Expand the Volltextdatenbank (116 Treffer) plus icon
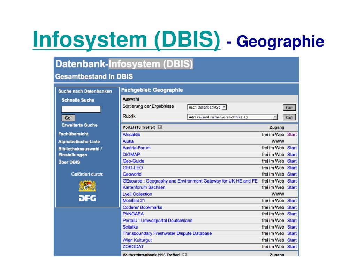Screen dimensions: 357x268 (x=185, y=254)
